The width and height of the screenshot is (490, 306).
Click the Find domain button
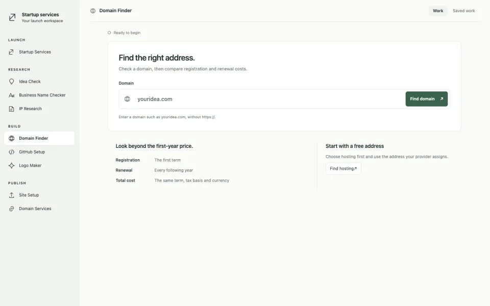point(426,99)
